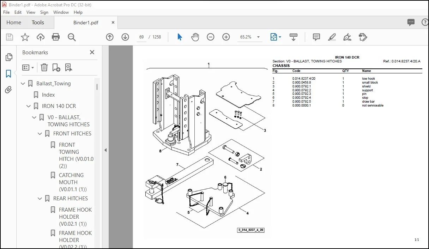The image size is (429, 249).
Task: Open chat notifications bubble icon
Action: 411,22
